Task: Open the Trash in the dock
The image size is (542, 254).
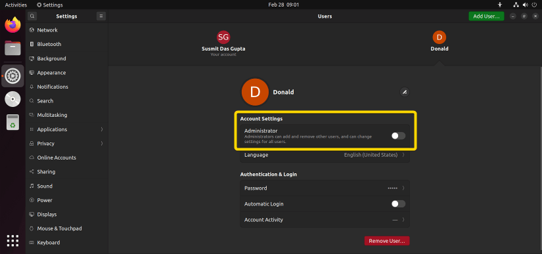Action: pyautogui.click(x=12, y=122)
